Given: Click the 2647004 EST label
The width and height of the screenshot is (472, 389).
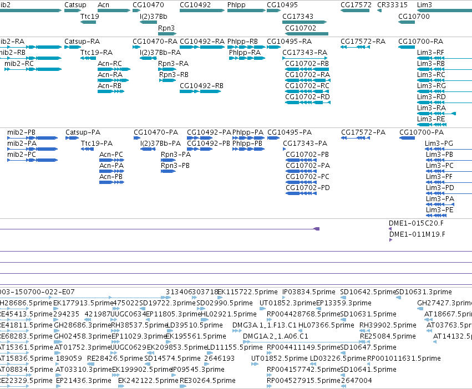Looking at the screenshot, I should coord(356,380).
